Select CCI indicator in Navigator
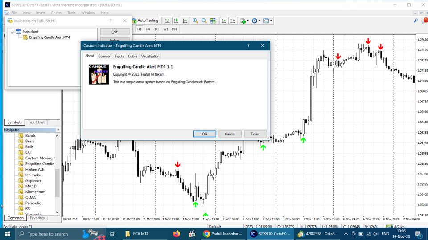428x240 pixels. coord(29,152)
